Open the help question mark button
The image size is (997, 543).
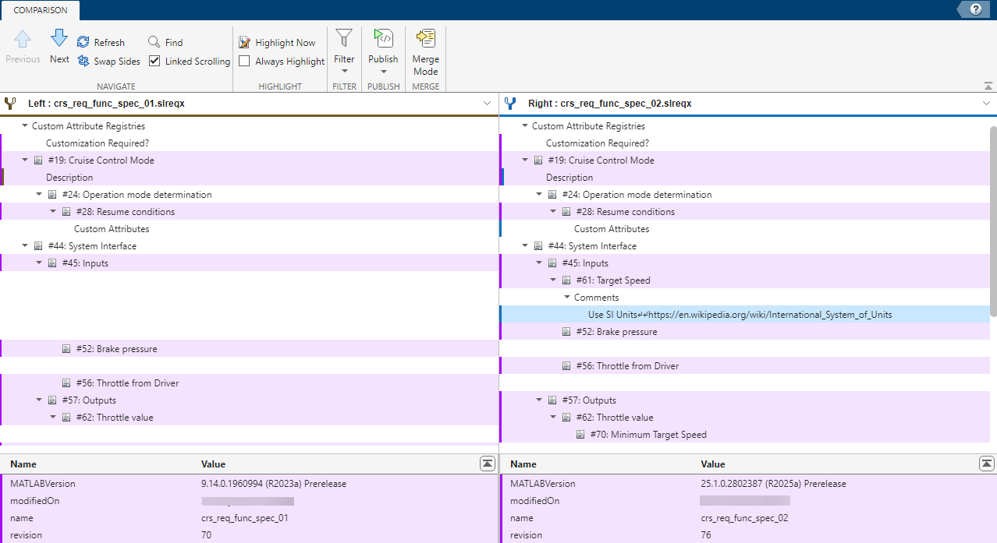(x=975, y=9)
